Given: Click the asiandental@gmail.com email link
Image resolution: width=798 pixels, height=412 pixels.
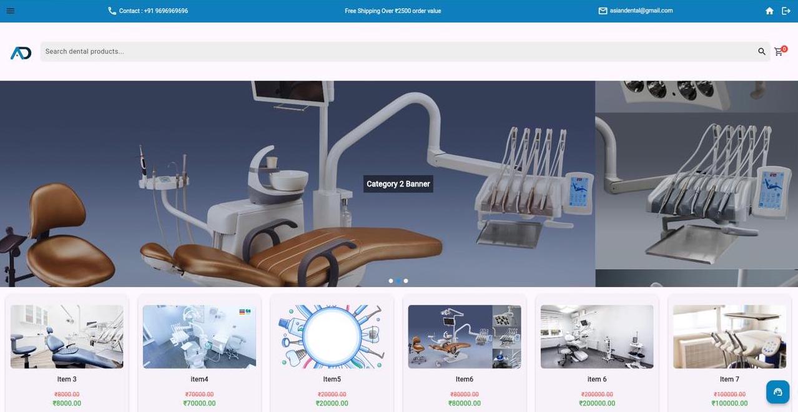Looking at the screenshot, I should (x=641, y=10).
